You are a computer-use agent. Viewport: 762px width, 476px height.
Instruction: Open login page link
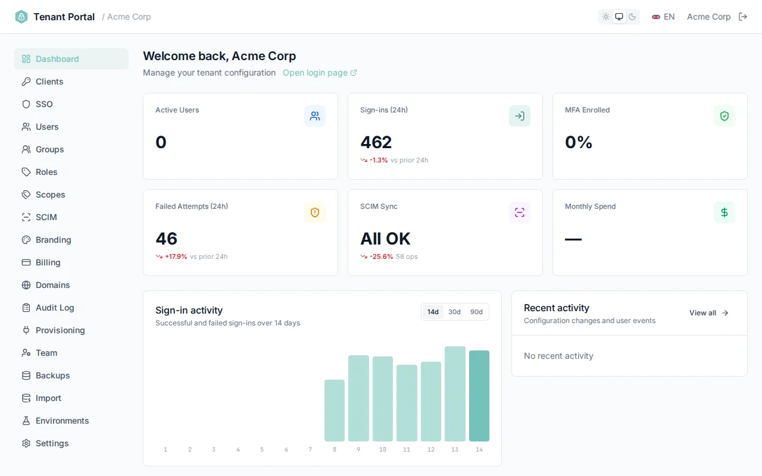tap(320, 73)
